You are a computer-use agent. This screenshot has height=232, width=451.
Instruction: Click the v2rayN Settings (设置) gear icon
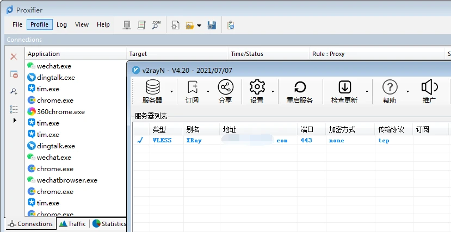pos(257,87)
